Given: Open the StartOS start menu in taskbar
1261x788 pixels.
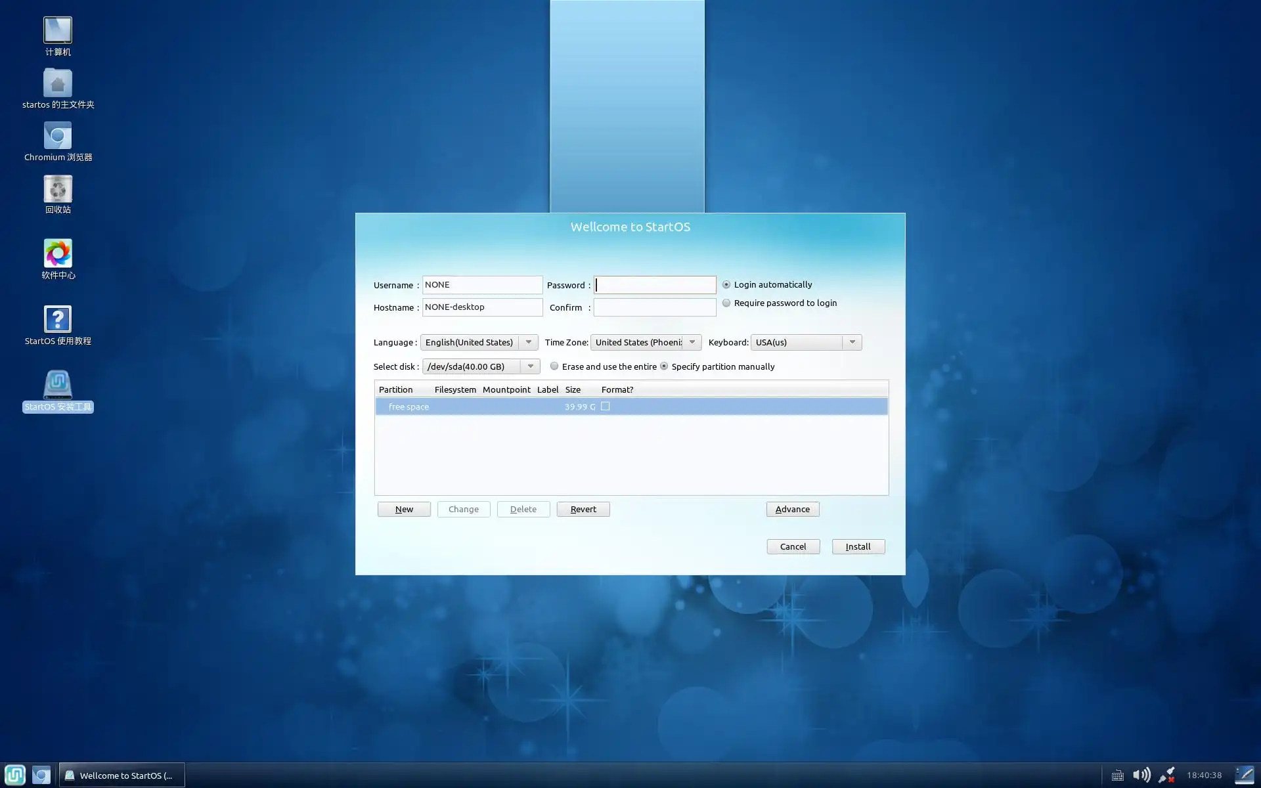Looking at the screenshot, I should [x=14, y=775].
